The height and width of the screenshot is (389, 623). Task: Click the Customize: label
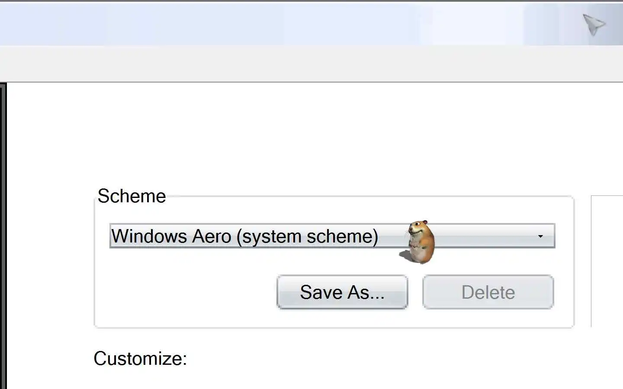pyautogui.click(x=140, y=358)
